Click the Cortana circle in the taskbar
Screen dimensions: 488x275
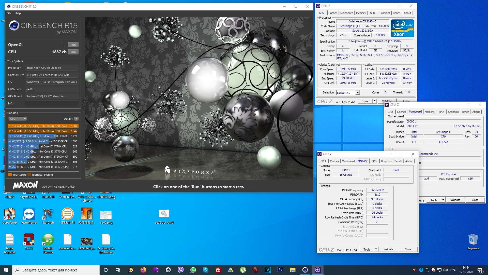click(106, 270)
